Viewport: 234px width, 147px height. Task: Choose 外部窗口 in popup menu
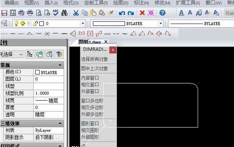[x=90, y=91]
